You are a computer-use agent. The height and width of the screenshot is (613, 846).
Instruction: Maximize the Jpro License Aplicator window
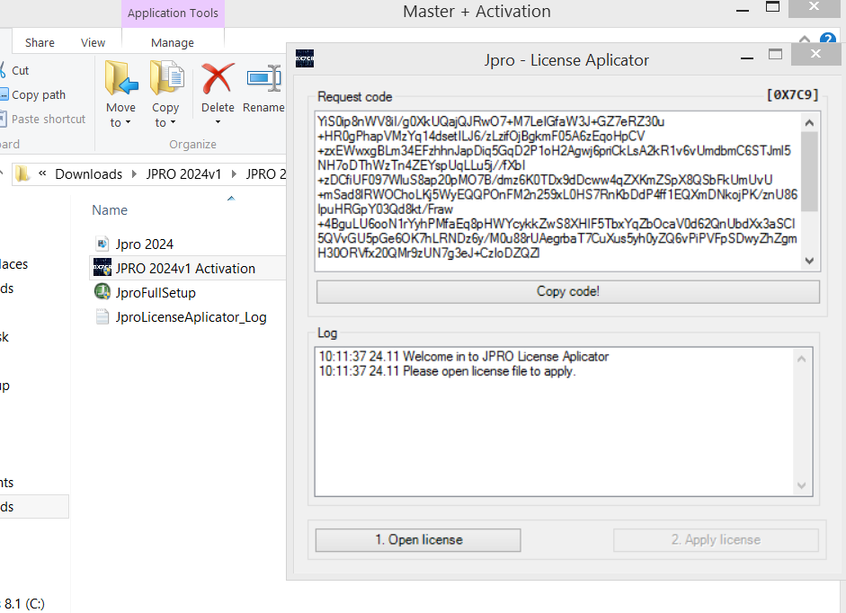click(775, 54)
